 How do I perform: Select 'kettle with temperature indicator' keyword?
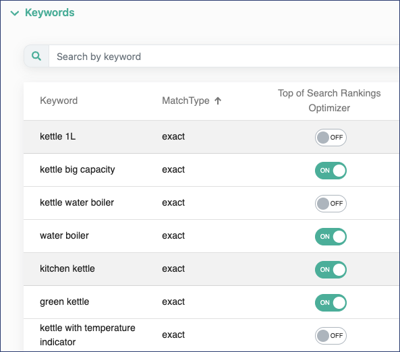pos(88,335)
